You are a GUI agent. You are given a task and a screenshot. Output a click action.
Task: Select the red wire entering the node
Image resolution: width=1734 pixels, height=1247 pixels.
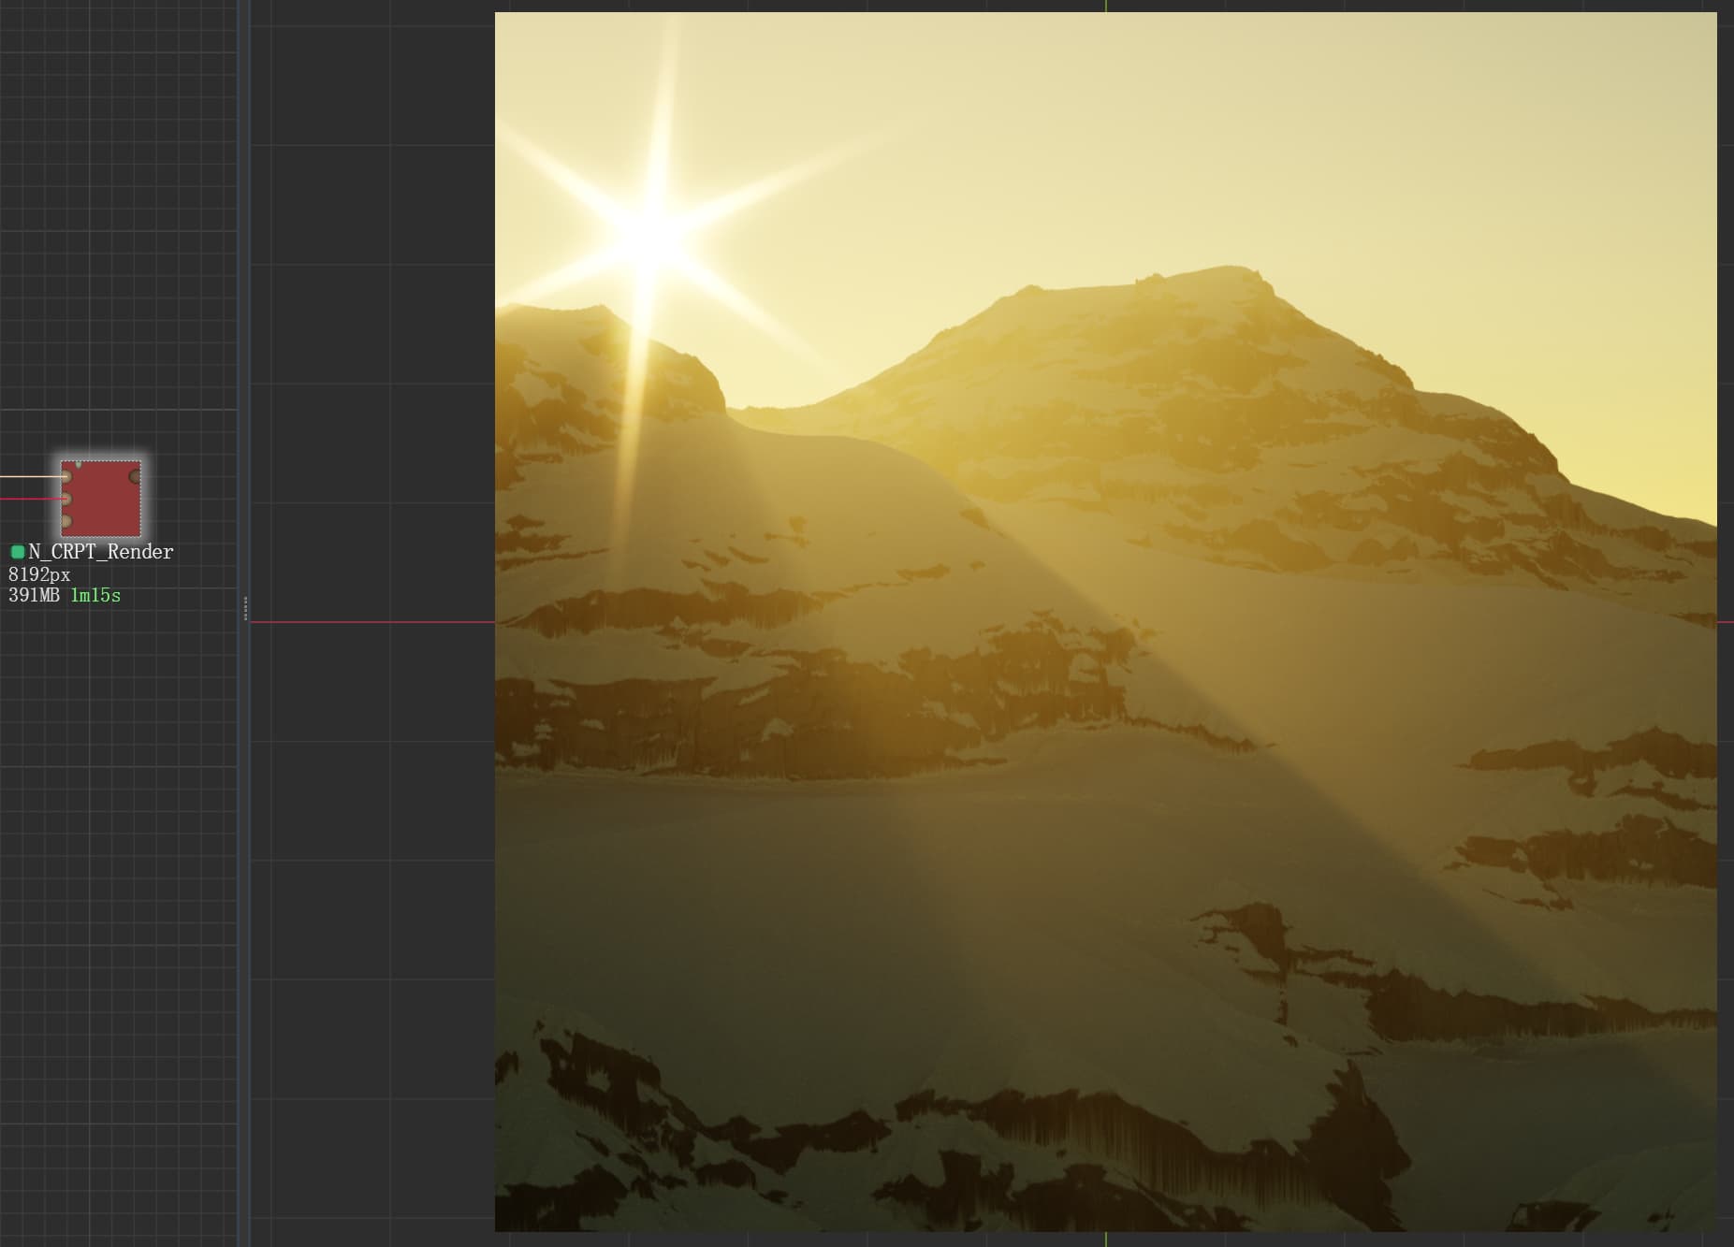28,499
